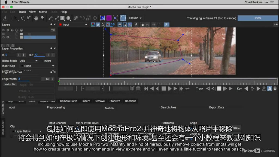The image size is (279, 157).
Task: Switch to the Insert tab
Action: pyautogui.click(x=86, y=101)
